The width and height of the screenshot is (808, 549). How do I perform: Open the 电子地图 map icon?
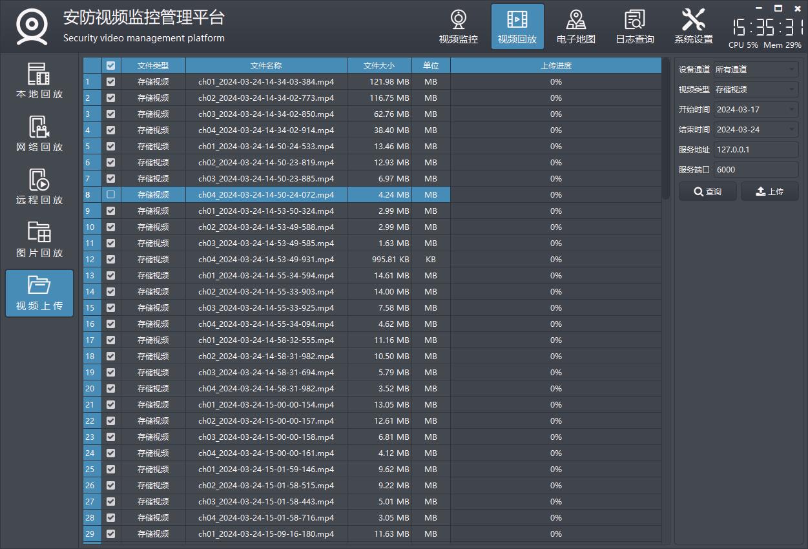pyautogui.click(x=575, y=26)
